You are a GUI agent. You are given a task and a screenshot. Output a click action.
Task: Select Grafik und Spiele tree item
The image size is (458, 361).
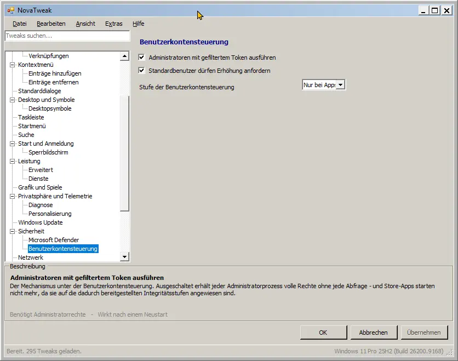click(40, 187)
